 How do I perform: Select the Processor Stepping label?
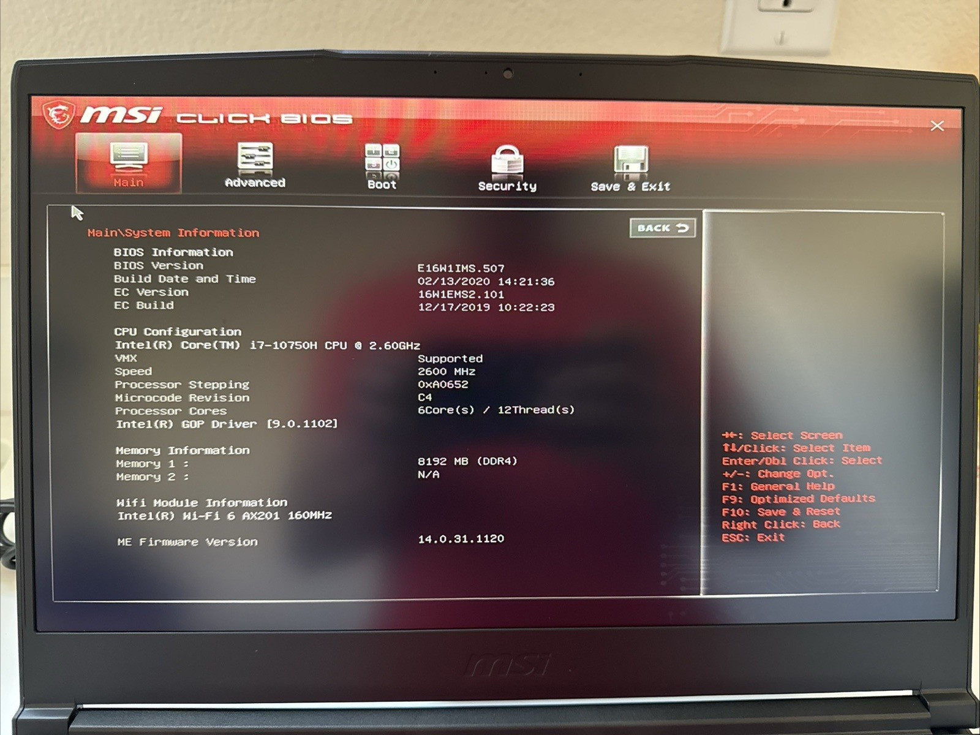point(182,385)
